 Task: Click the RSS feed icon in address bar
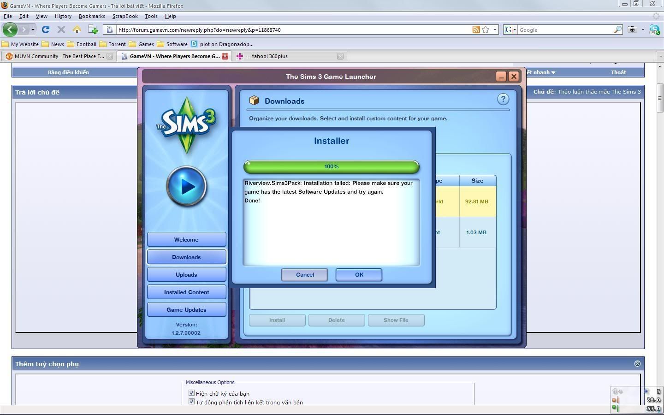[476, 30]
